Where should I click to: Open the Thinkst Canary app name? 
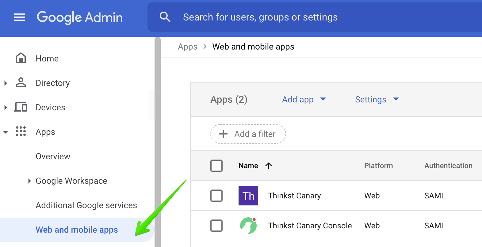pyautogui.click(x=294, y=196)
